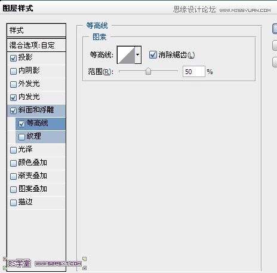Toggle the 等高线 contour checkbox in style list
The width and height of the screenshot is (277, 273).
coord(21,124)
